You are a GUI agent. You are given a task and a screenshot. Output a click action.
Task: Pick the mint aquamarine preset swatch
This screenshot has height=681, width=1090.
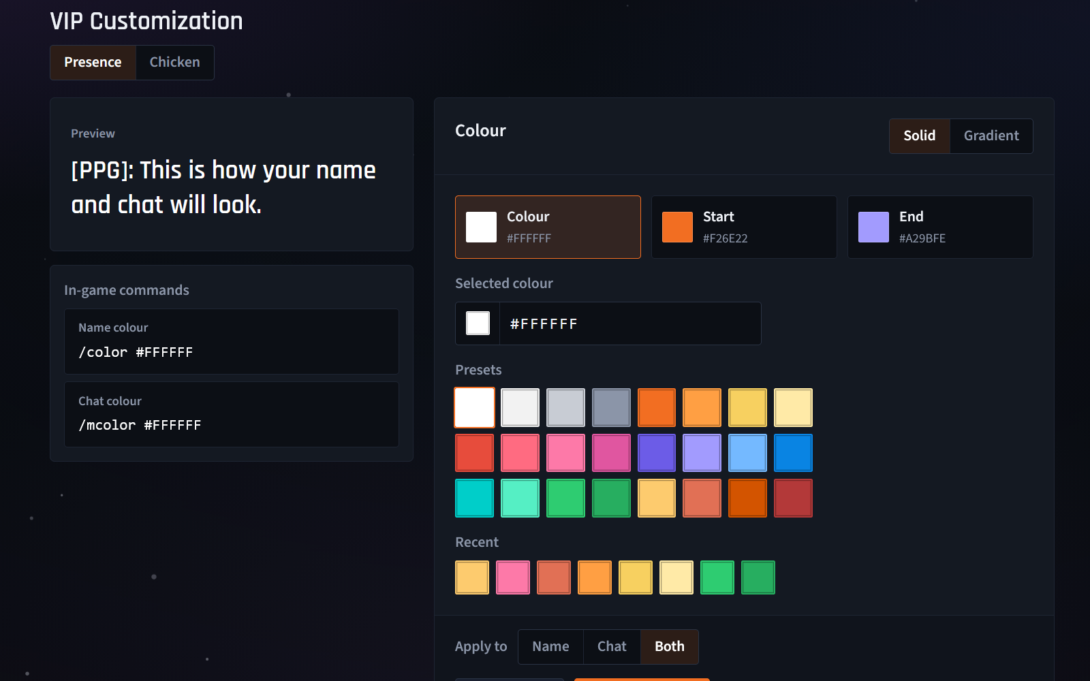(x=520, y=498)
